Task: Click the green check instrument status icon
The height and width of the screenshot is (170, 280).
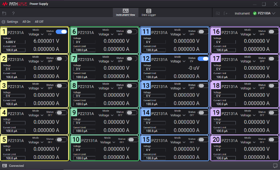Action: pyautogui.click(x=255, y=13)
